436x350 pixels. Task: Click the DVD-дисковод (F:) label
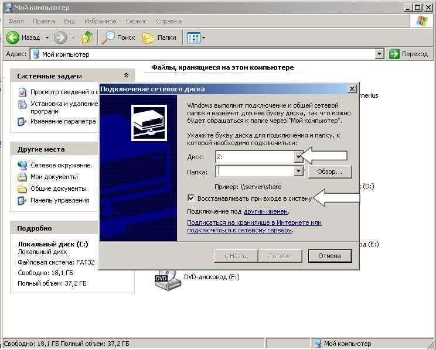click(212, 277)
